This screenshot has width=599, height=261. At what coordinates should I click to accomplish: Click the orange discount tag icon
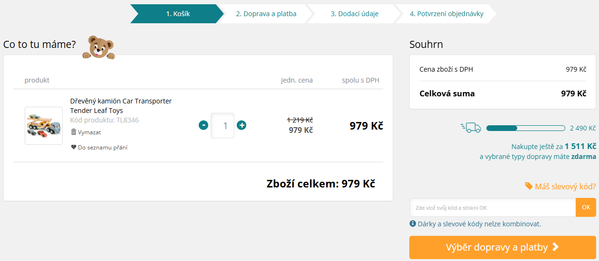coord(529,186)
